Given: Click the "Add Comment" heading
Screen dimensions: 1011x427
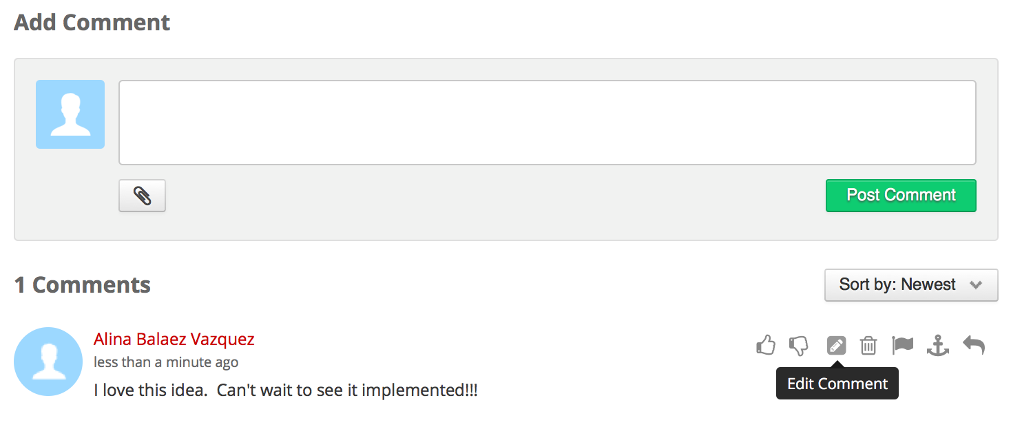Looking at the screenshot, I should (x=92, y=22).
